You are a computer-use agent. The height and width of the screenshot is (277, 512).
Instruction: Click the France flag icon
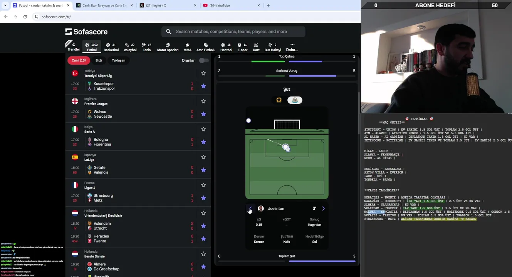(x=75, y=185)
